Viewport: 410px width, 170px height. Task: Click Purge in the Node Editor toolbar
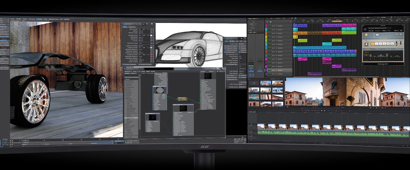tap(153, 71)
